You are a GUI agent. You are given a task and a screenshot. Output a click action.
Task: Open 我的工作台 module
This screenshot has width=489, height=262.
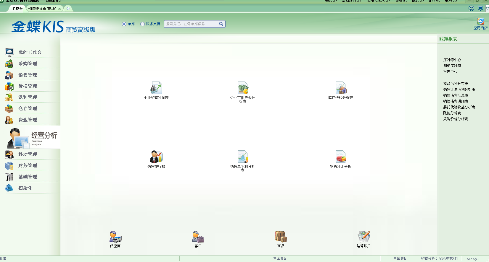click(30, 52)
